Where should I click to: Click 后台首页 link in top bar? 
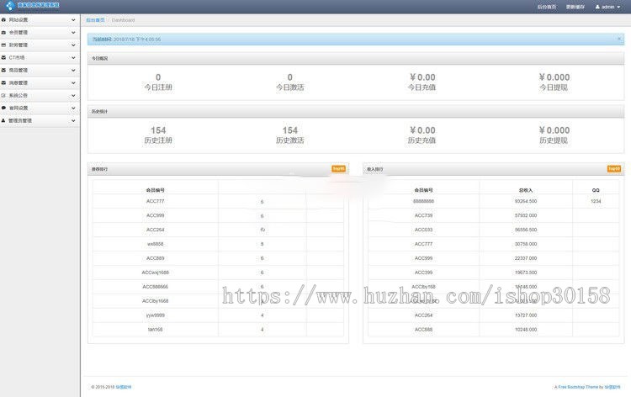[x=547, y=7]
